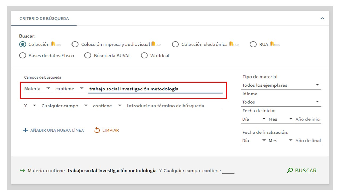Click Añadir una nueva línea link
The width and height of the screenshot is (340, 191).
pos(57,130)
